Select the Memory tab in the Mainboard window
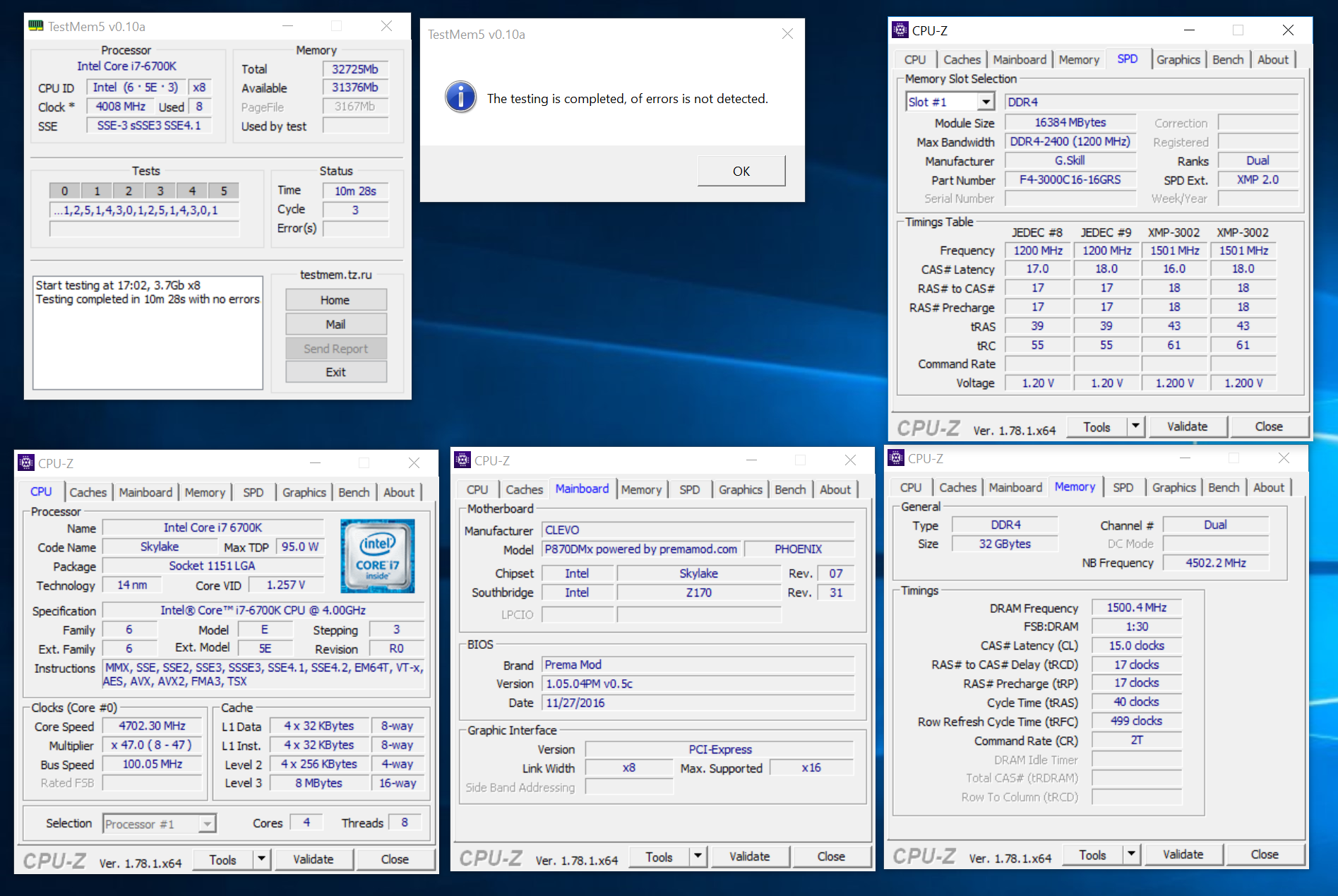Screen dimensions: 1338x896 (641, 489)
